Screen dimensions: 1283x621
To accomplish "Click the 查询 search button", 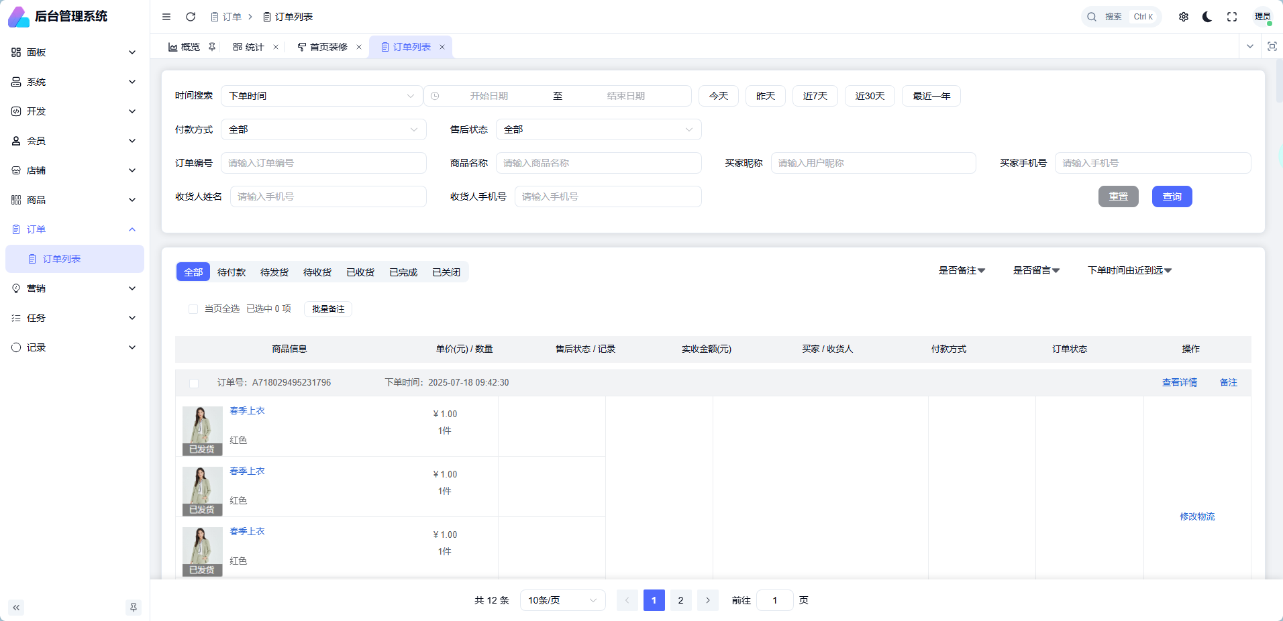I will (1172, 196).
